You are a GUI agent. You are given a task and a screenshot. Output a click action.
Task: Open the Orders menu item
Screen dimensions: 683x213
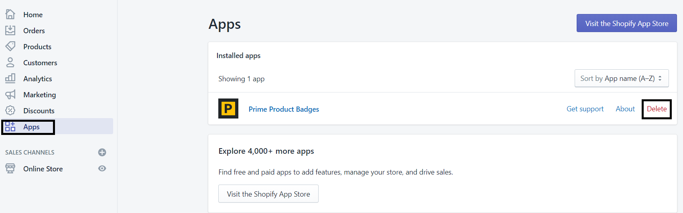tap(34, 31)
